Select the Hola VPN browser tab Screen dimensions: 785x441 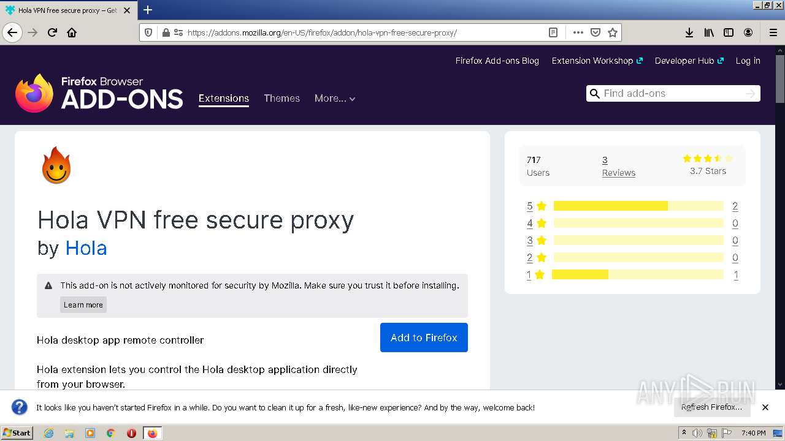coord(67,10)
